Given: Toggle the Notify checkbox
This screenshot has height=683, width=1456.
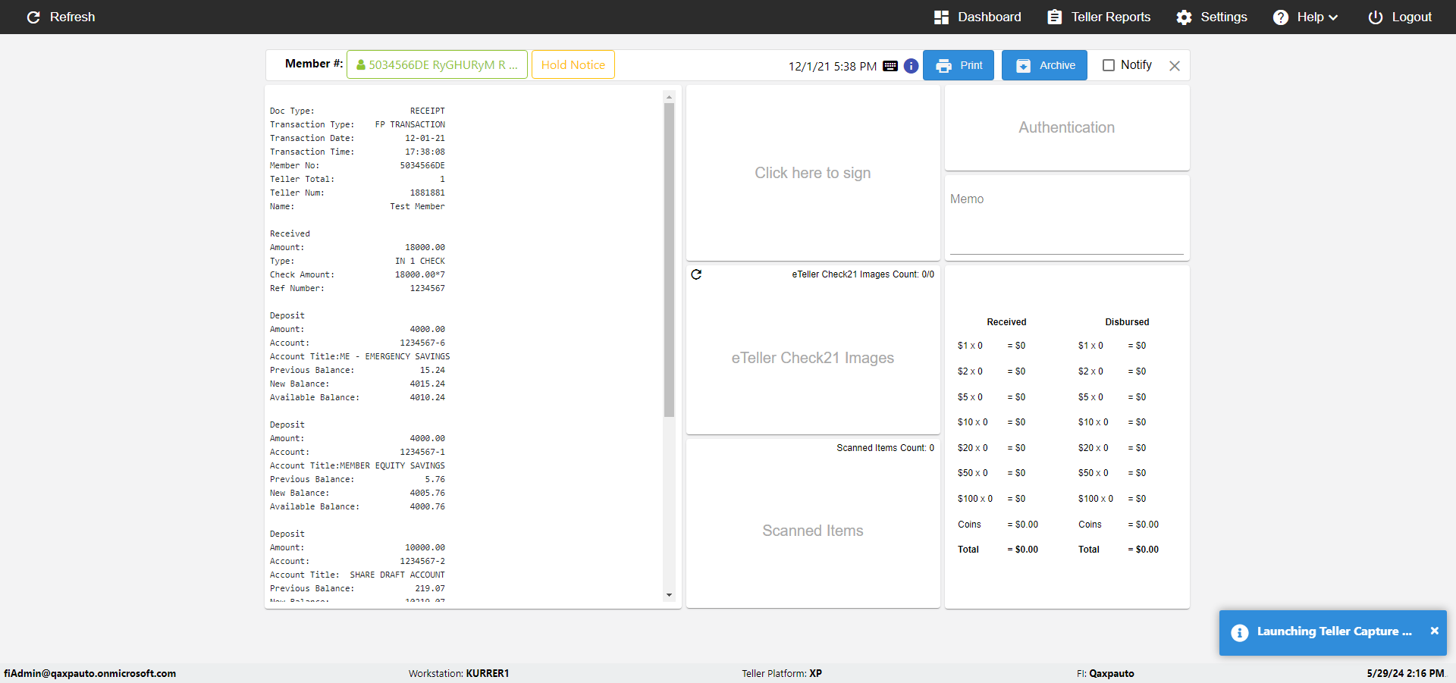Looking at the screenshot, I should pos(1109,65).
